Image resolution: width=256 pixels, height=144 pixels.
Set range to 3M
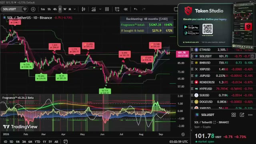[24, 142]
